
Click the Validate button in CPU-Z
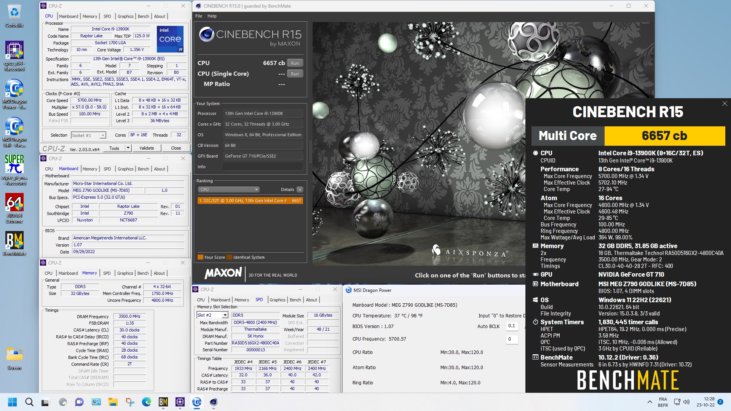[147, 148]
